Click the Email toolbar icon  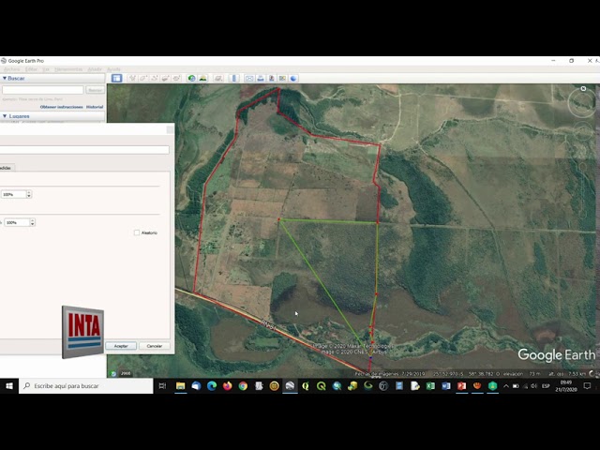(x=249, y=79)
